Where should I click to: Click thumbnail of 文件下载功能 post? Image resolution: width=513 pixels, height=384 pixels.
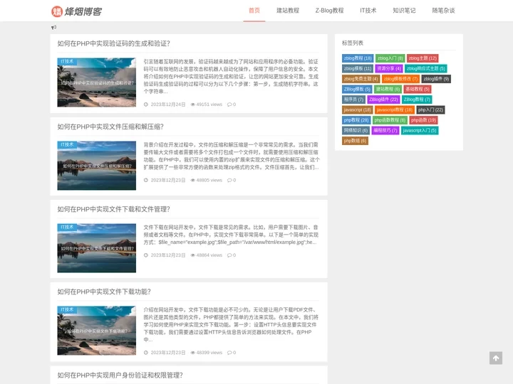[x=96, y=331]
